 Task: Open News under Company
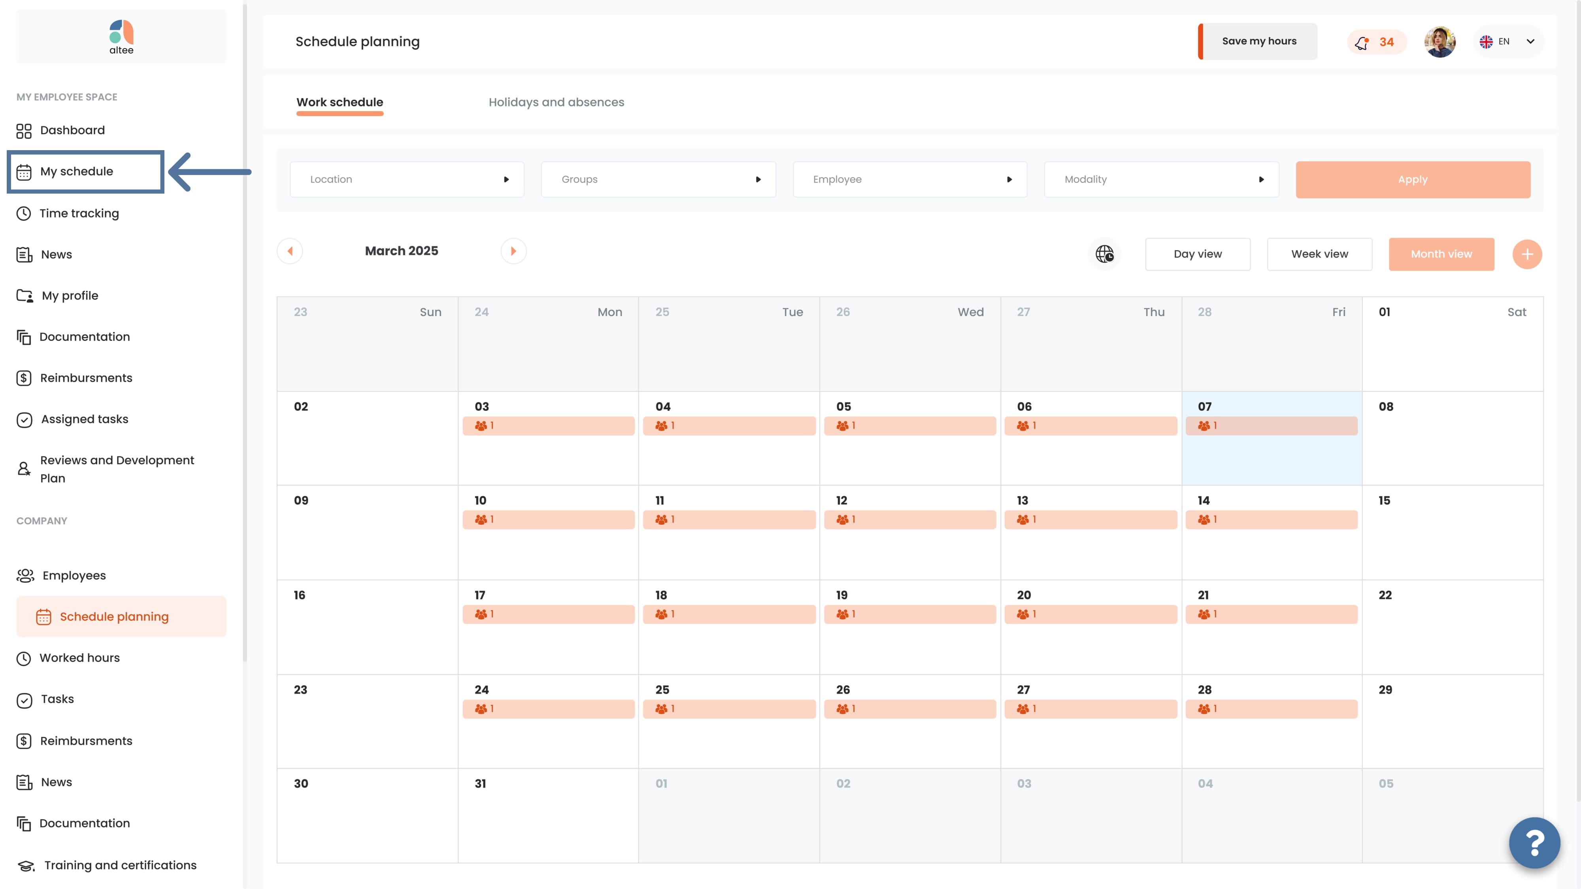point(44,782)
